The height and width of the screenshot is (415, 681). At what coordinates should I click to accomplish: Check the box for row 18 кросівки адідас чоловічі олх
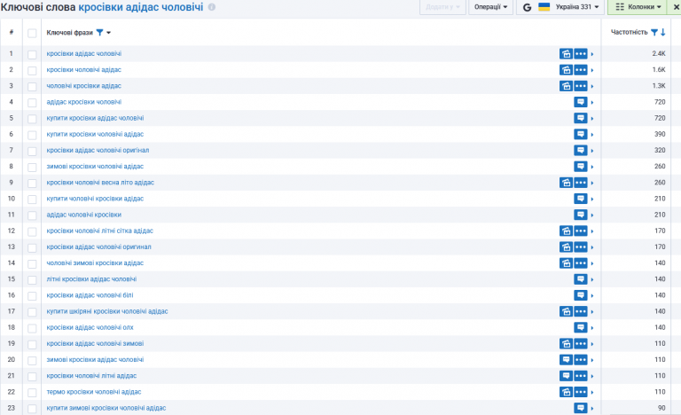coord(32,327)
